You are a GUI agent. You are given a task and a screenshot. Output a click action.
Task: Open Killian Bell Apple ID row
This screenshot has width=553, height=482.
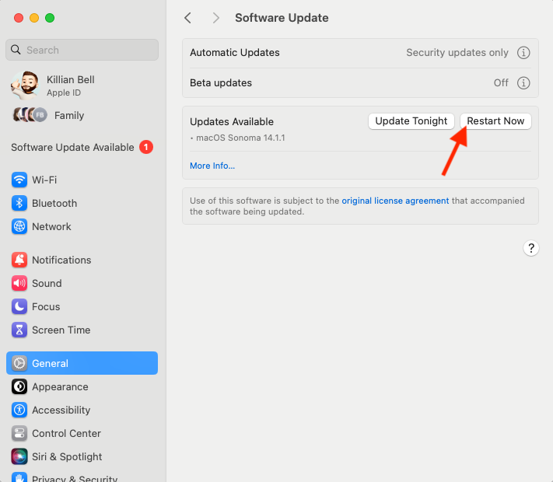pyautogui.click(x=82, y=86)
